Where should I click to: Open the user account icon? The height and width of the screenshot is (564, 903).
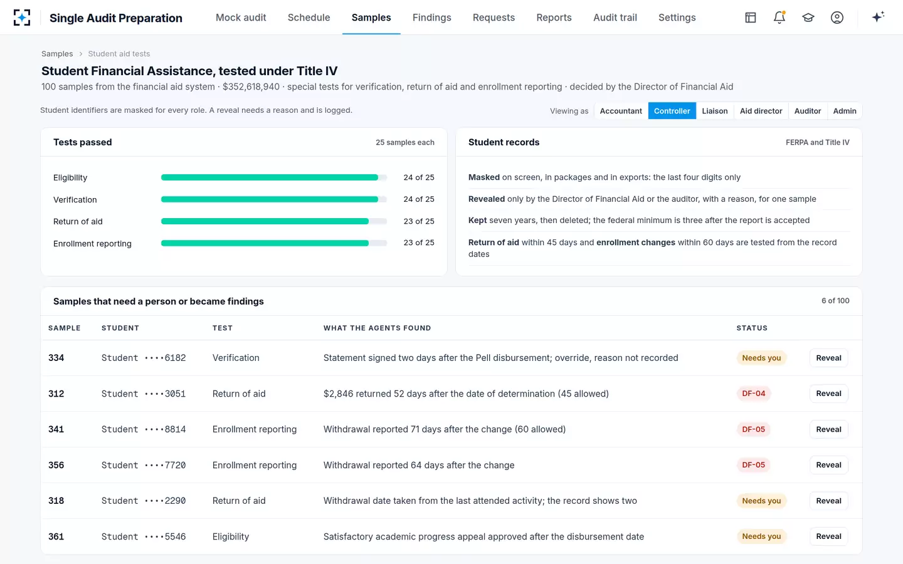837,18
